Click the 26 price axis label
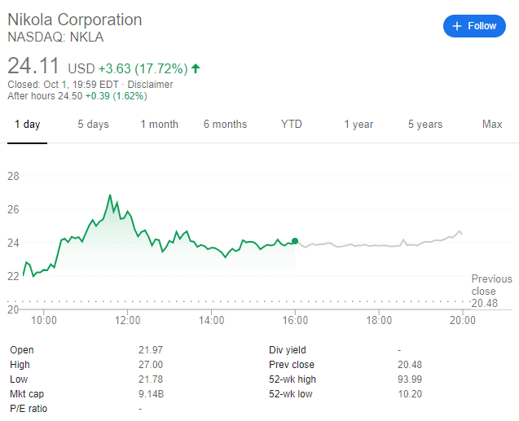The height and width of the screenshot is (421, 519). pos(13,209)
